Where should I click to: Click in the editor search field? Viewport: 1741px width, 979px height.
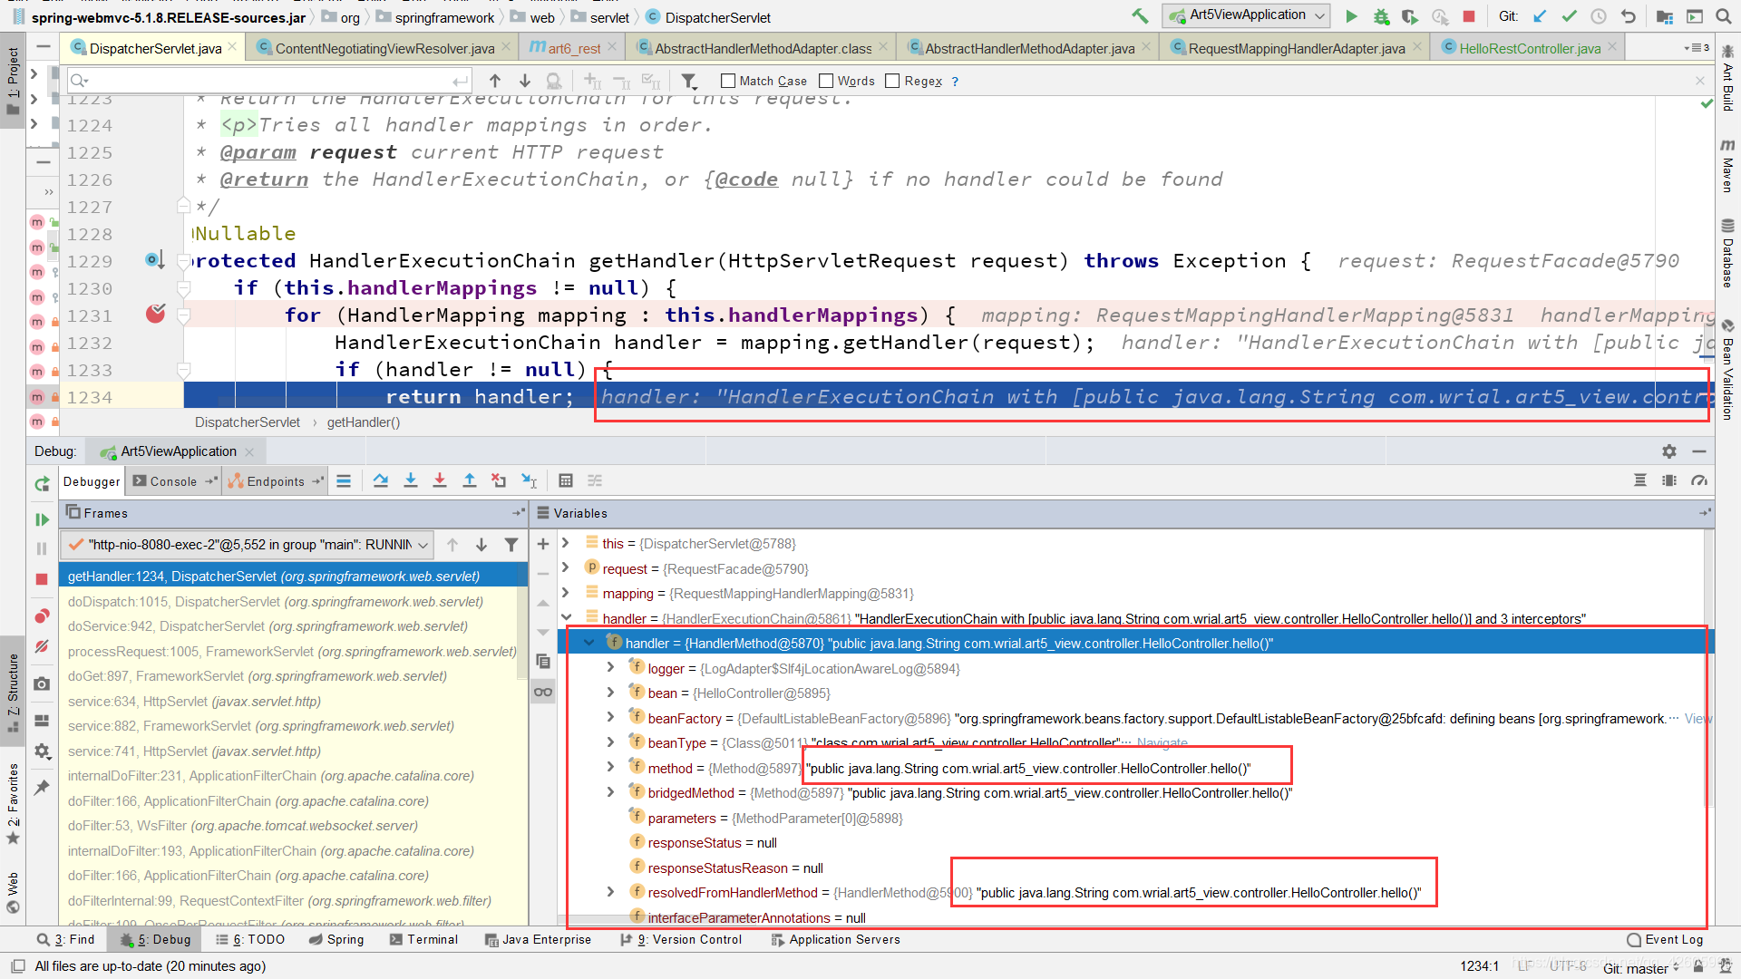(x=270, y=81)
